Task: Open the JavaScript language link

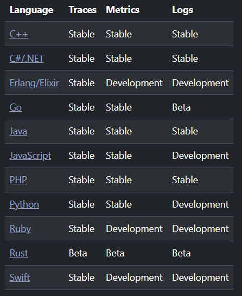Action: click(30, 156)
